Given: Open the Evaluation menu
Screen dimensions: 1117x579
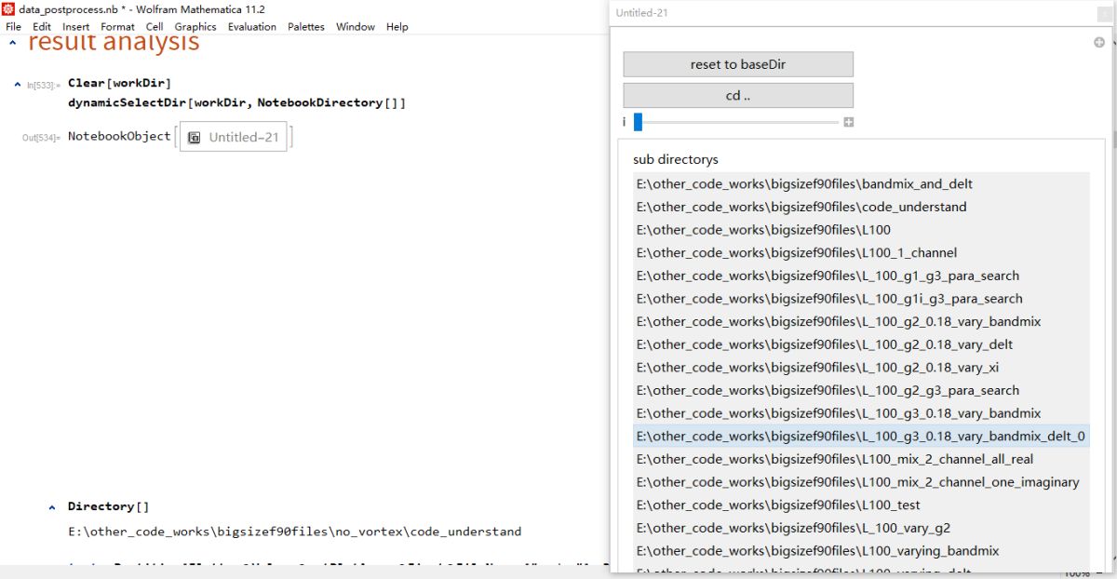Looking at the screenshot, I should tap(252, 27).
